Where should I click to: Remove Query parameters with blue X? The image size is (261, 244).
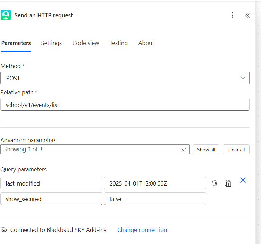(243, 180)
